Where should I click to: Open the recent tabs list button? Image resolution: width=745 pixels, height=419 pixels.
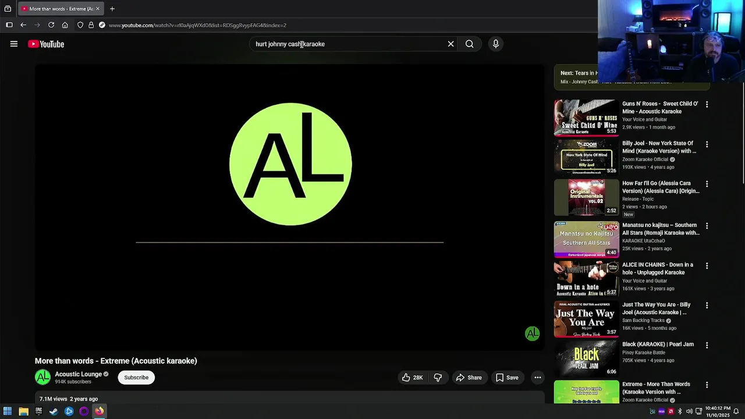tap(8, 9)
